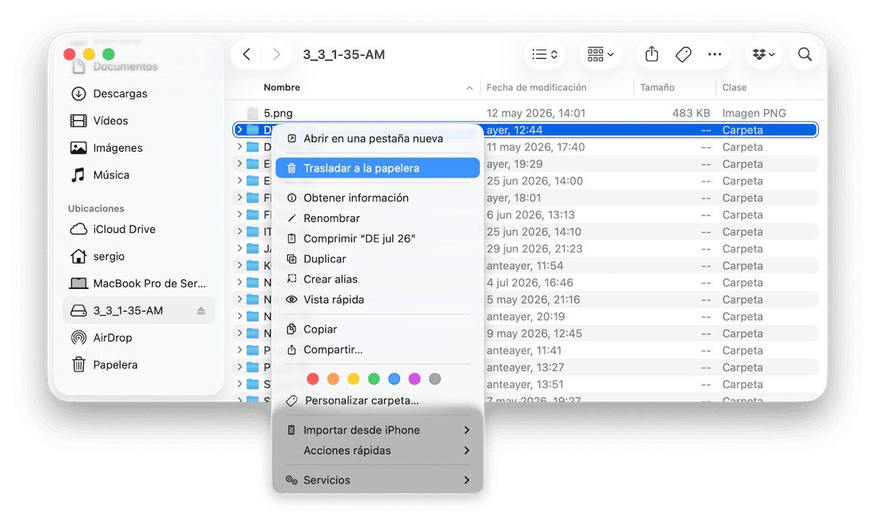Choose Trasladar a la papelera
875x517 pixels.
click(x=378, y=168)
